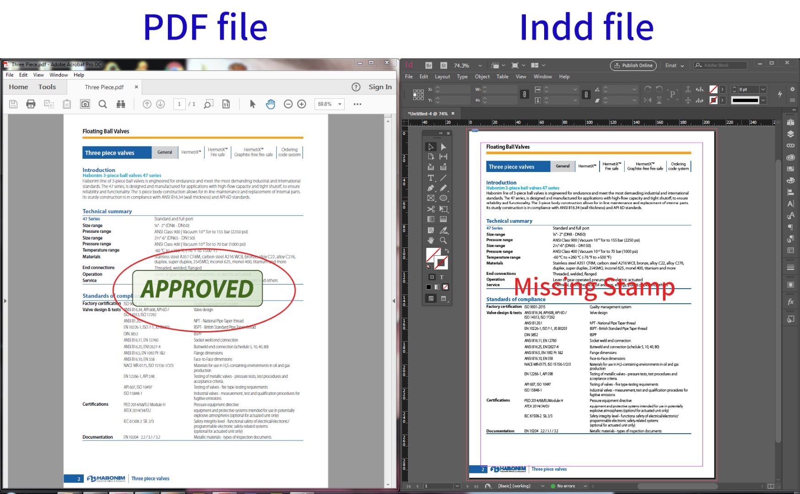Select the Zoom tool in InDesign toolbox
Screen dimensions: 800x494
coord(443,240)
